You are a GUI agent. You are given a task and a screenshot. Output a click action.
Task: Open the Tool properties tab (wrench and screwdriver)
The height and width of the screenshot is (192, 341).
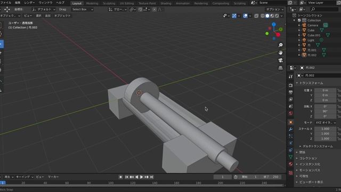(291, 77)
